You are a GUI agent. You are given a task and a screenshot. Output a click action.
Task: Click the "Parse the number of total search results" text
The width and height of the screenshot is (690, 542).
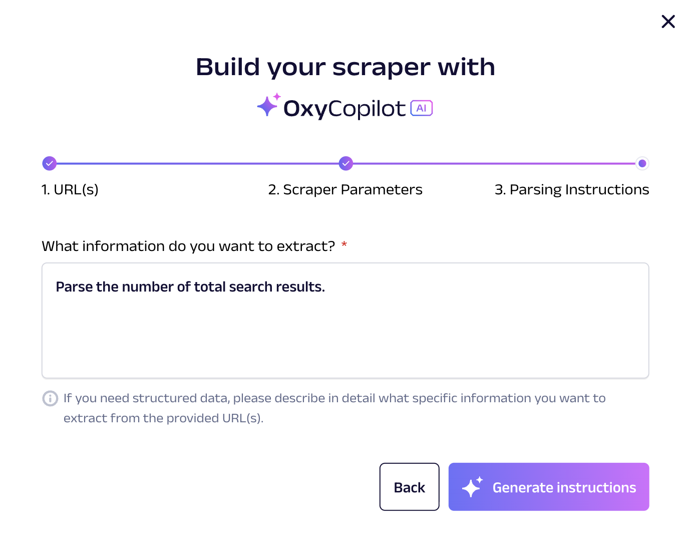click(190, 287)
